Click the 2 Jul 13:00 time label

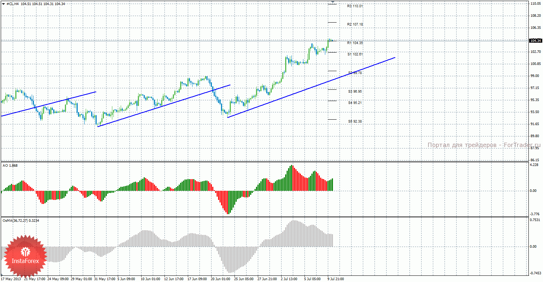coord(290,279)
